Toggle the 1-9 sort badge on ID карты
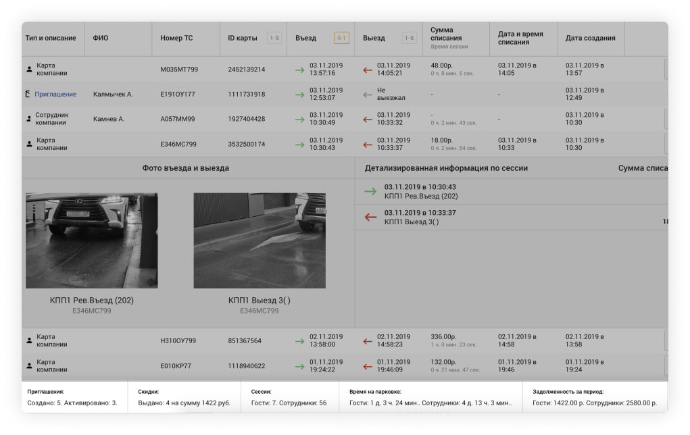Screen dimensions: 690x435 pyautogui.click(x=274, y=39)
